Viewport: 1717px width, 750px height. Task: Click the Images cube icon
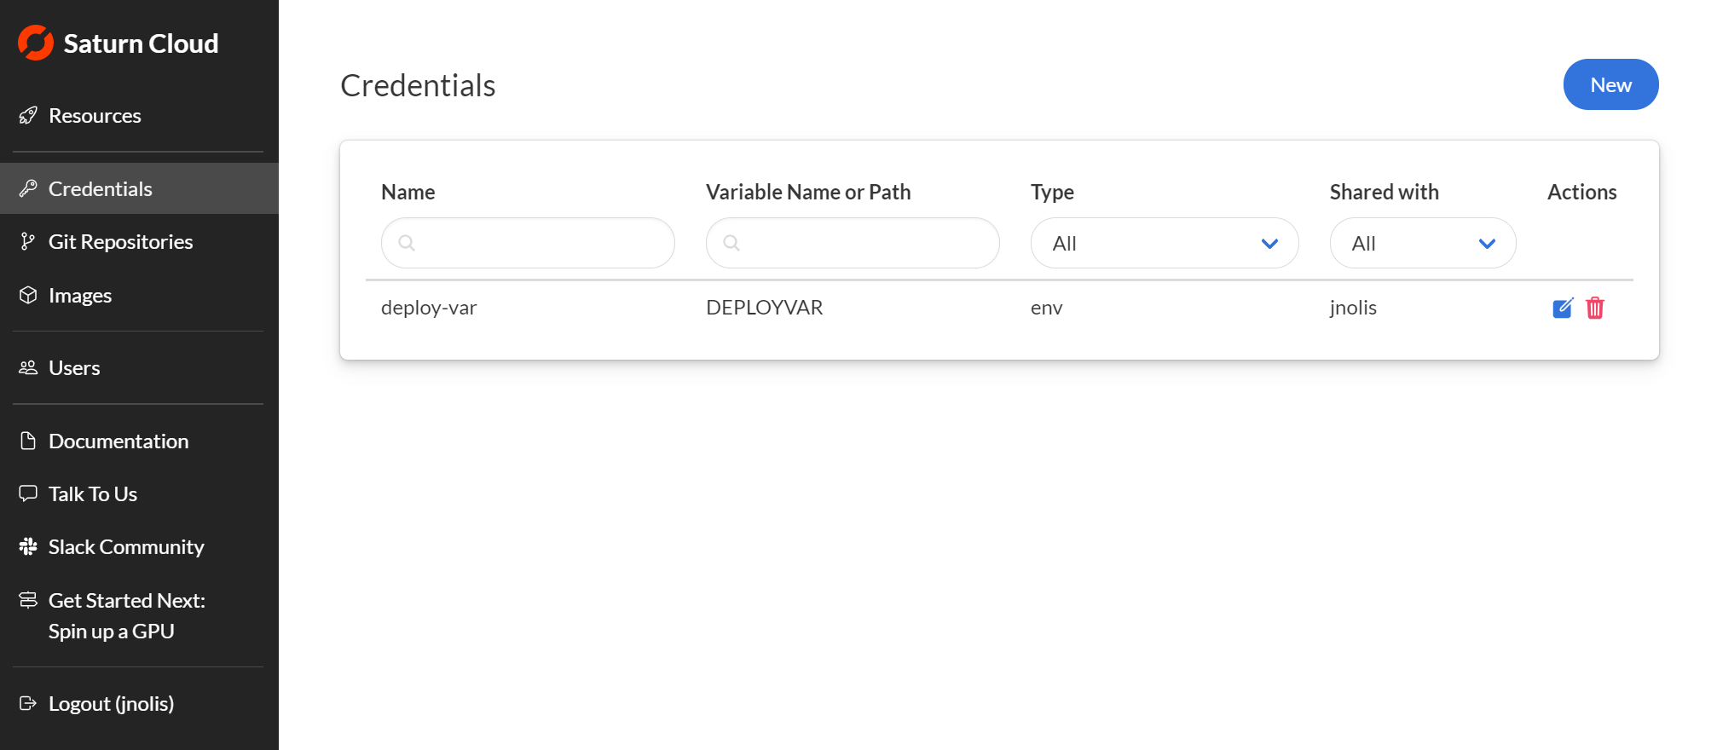(28, 295)
